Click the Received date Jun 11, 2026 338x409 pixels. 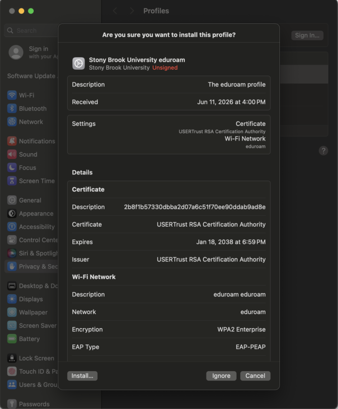point(231,102)
